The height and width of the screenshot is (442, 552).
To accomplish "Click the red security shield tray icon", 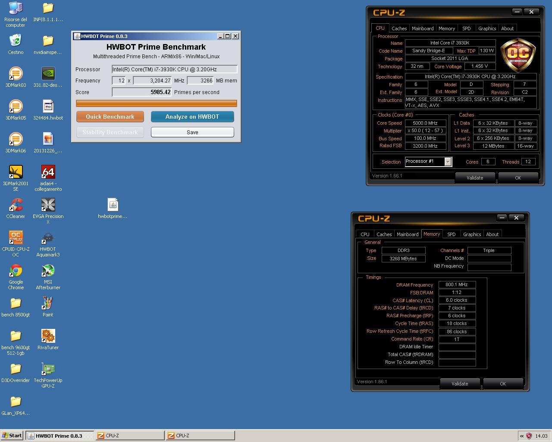I will coord(529,436).
